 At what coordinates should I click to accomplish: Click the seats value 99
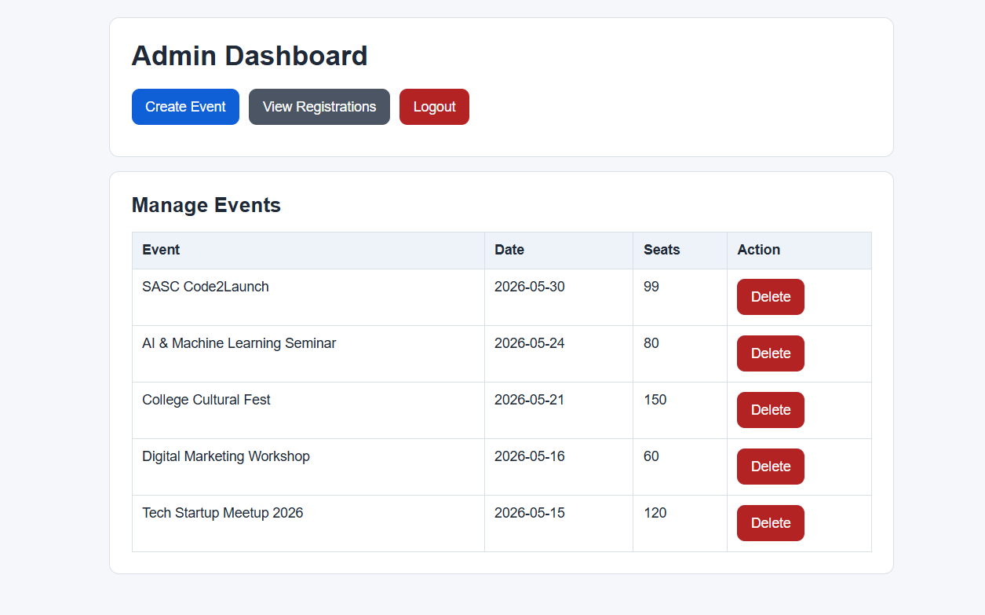coord(651,287)
